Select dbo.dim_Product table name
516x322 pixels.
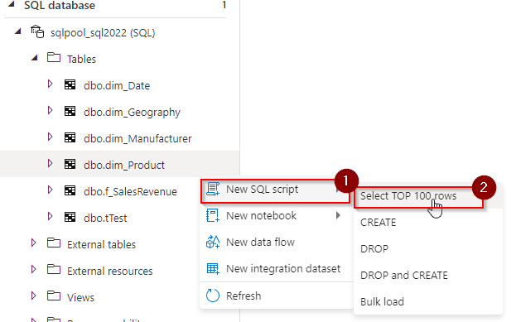pyautogui.click(x=124, y=165)
